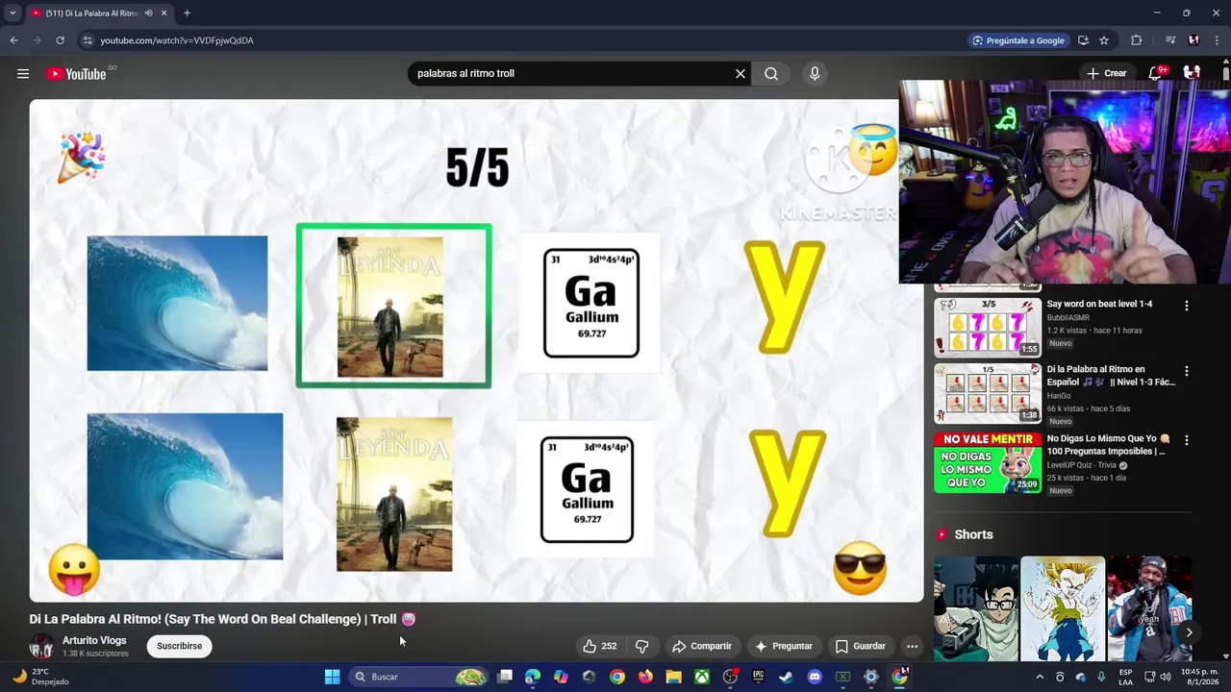
Task: Open the Arturito Vlogs channel avatar
Action: [x=41, y=646]
